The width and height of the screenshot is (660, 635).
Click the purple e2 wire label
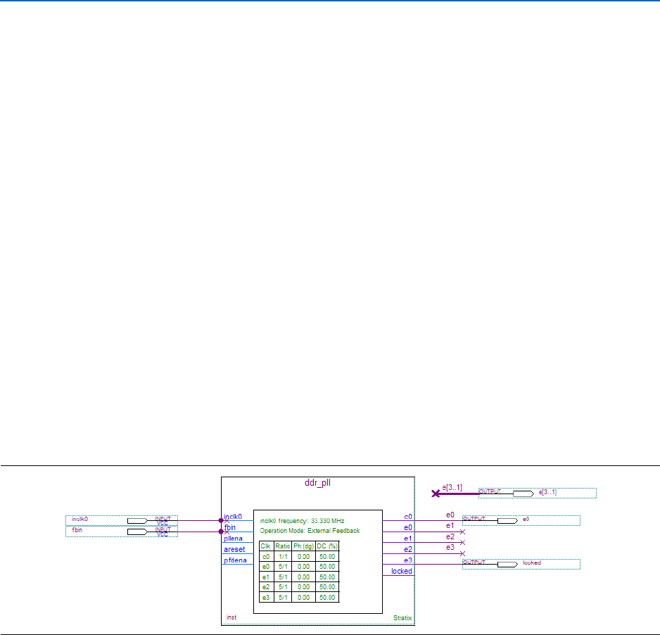coord(450,536)
